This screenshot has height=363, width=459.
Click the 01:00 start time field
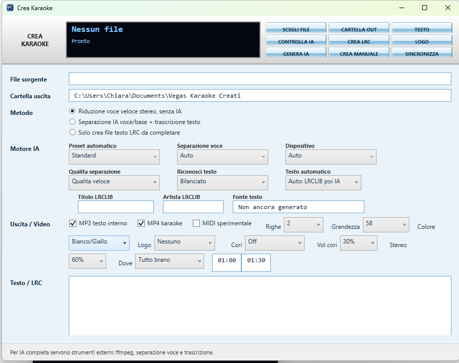(227, 263)
